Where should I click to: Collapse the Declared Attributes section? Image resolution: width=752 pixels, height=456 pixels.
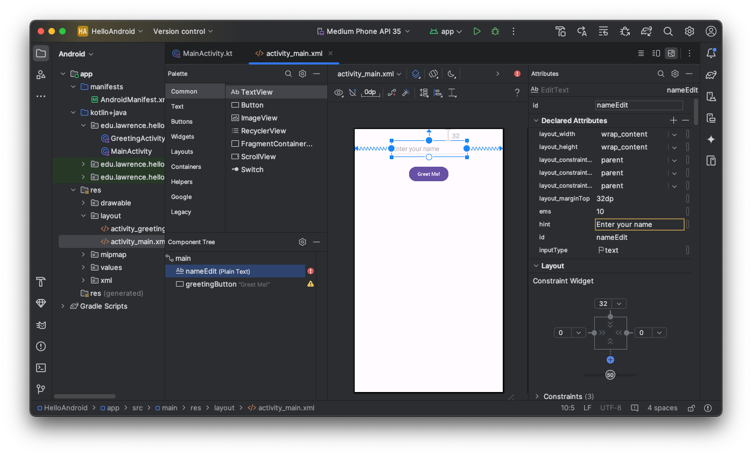536,121
